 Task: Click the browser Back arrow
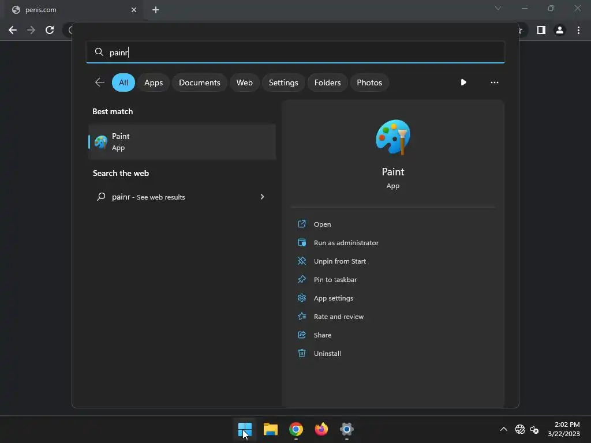[13, 30]
